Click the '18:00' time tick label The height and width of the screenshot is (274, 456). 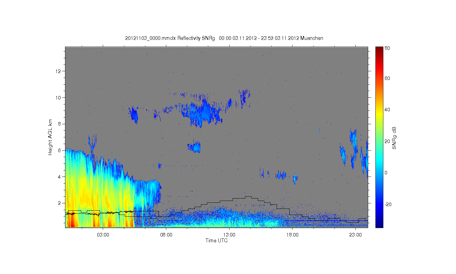coord(292,235)
